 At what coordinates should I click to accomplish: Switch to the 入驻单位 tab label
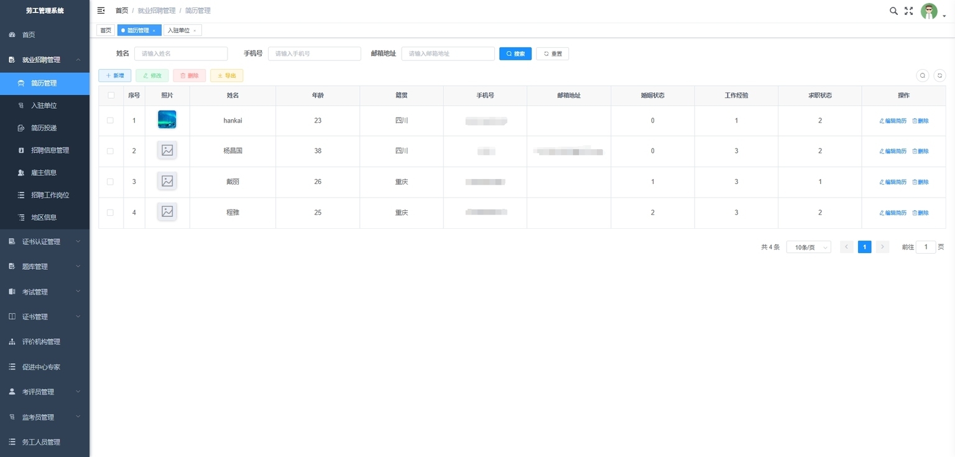pyautogui.click(x=178, y=30)
